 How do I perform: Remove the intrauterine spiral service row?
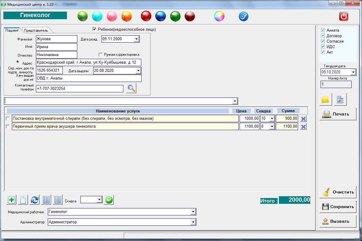pyautogui.click(x=303, y=119)
